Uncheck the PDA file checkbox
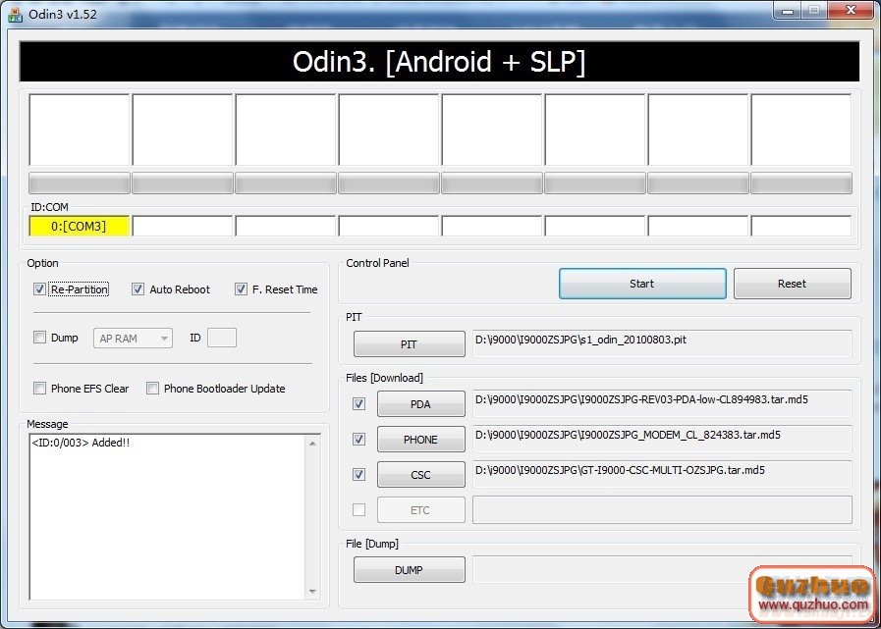Screen dimensions: 881x629 coord(358,403)
